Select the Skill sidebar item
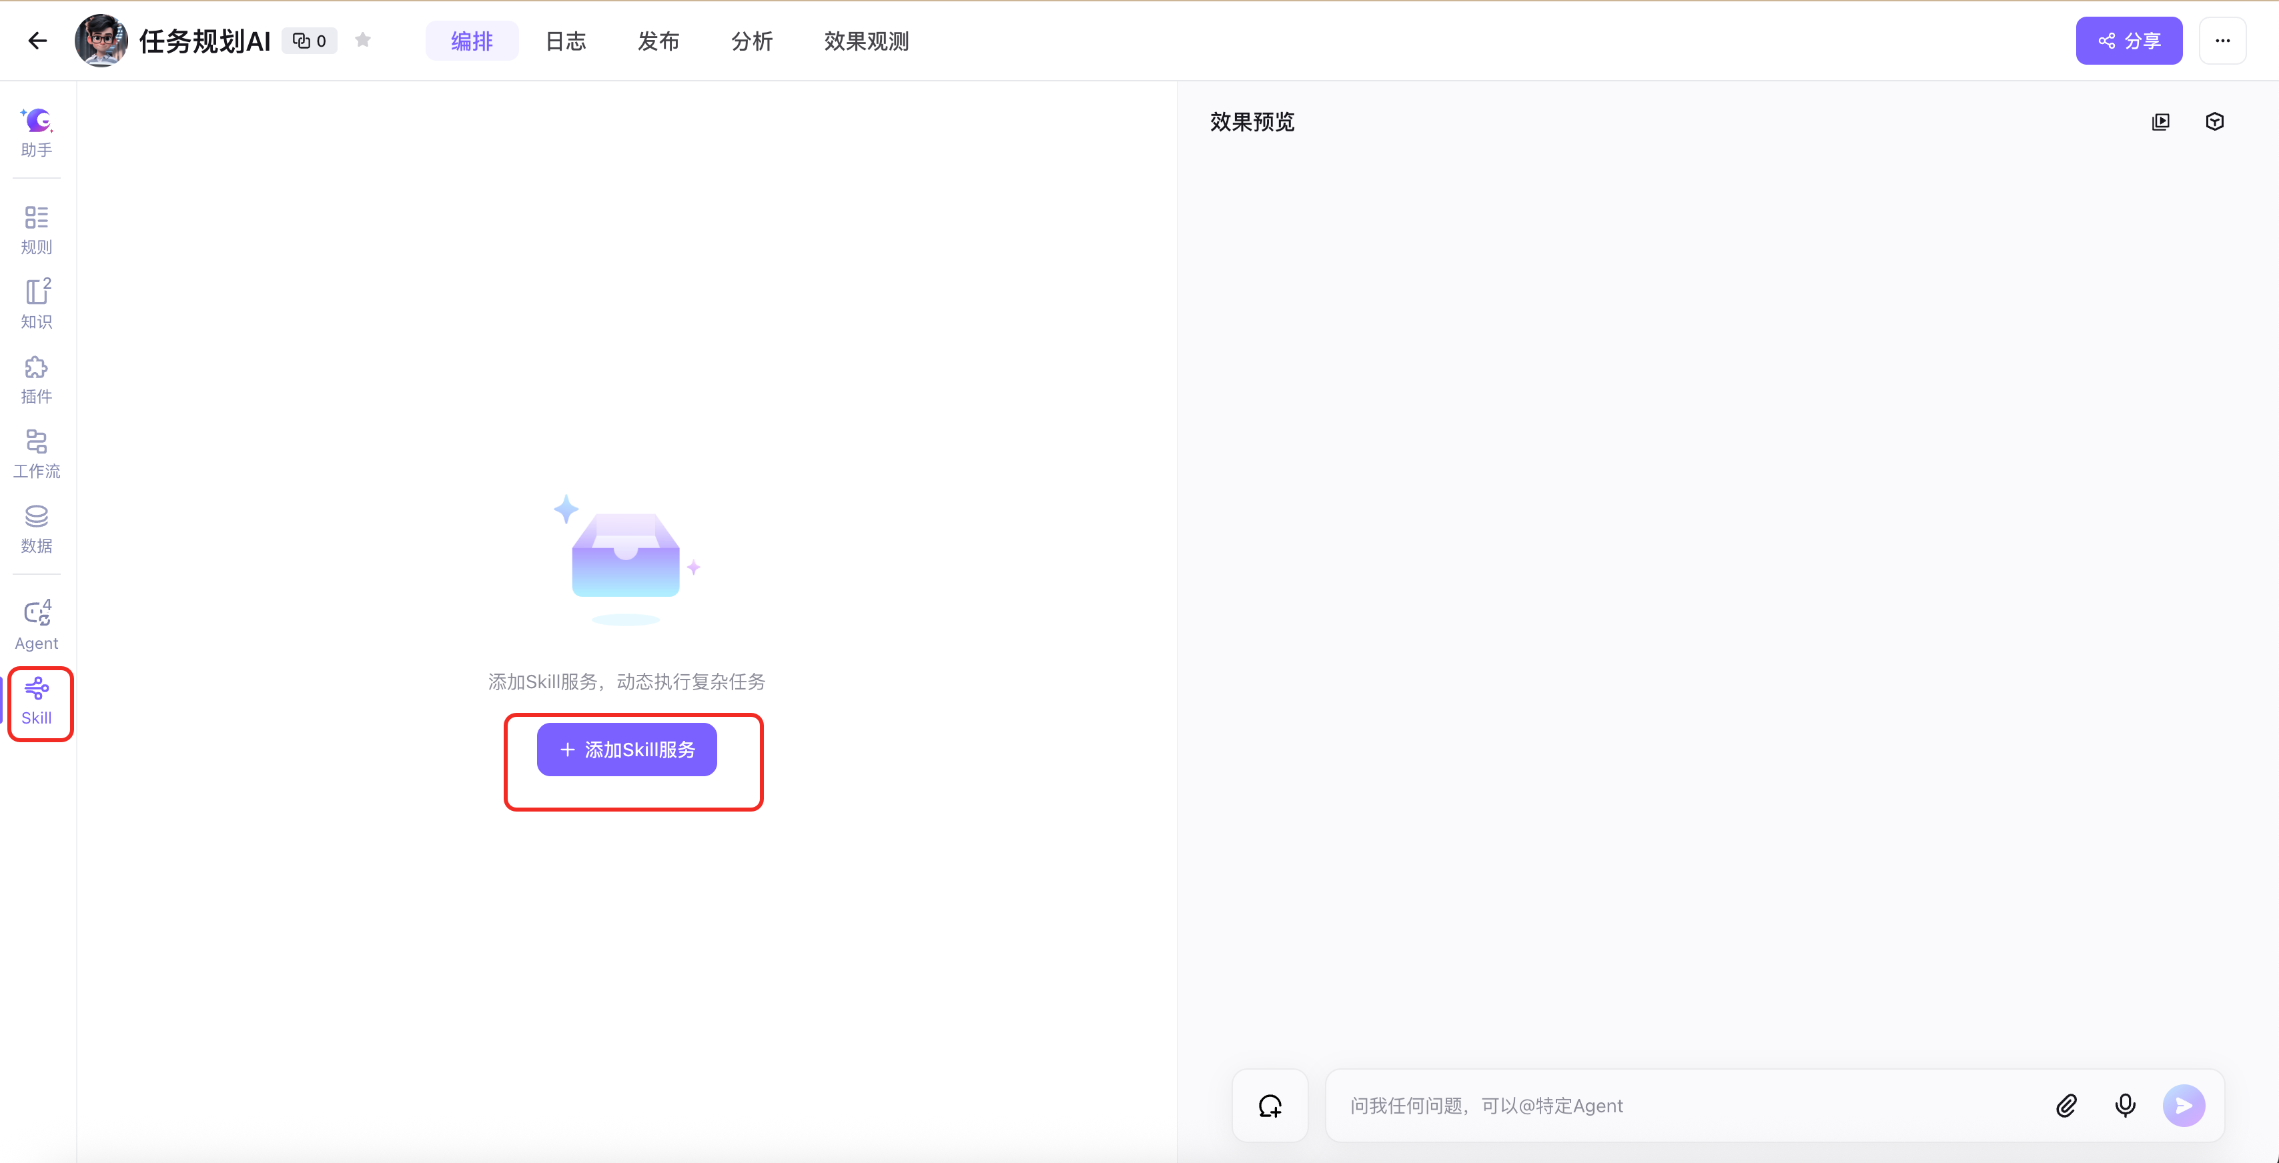2279x1163 pixels. point(36,702)
